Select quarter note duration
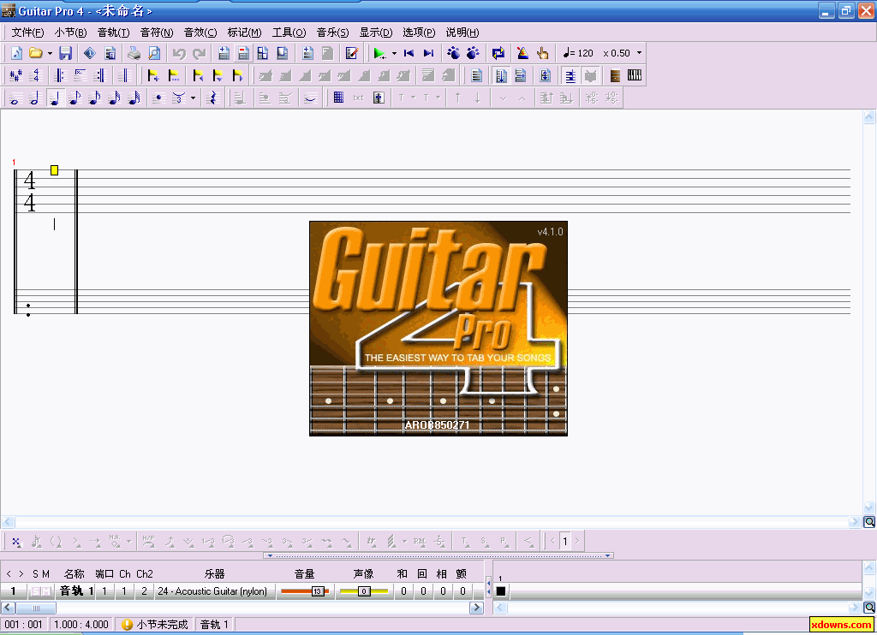This screenshot has height=635, width=877. 54,98
